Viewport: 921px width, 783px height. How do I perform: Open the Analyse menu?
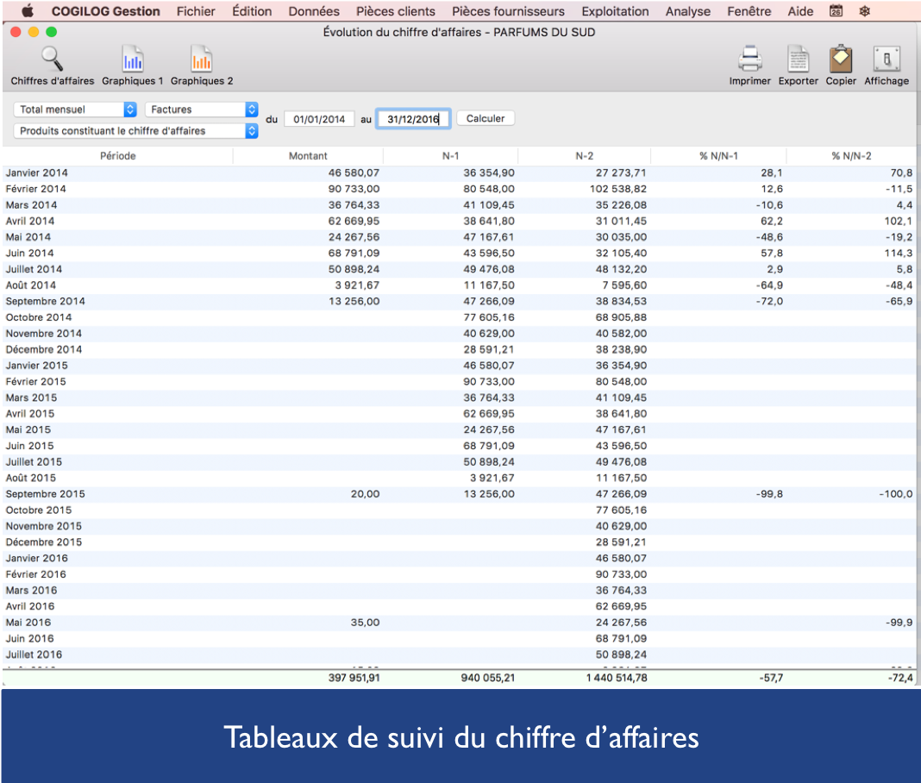[688, 11]
